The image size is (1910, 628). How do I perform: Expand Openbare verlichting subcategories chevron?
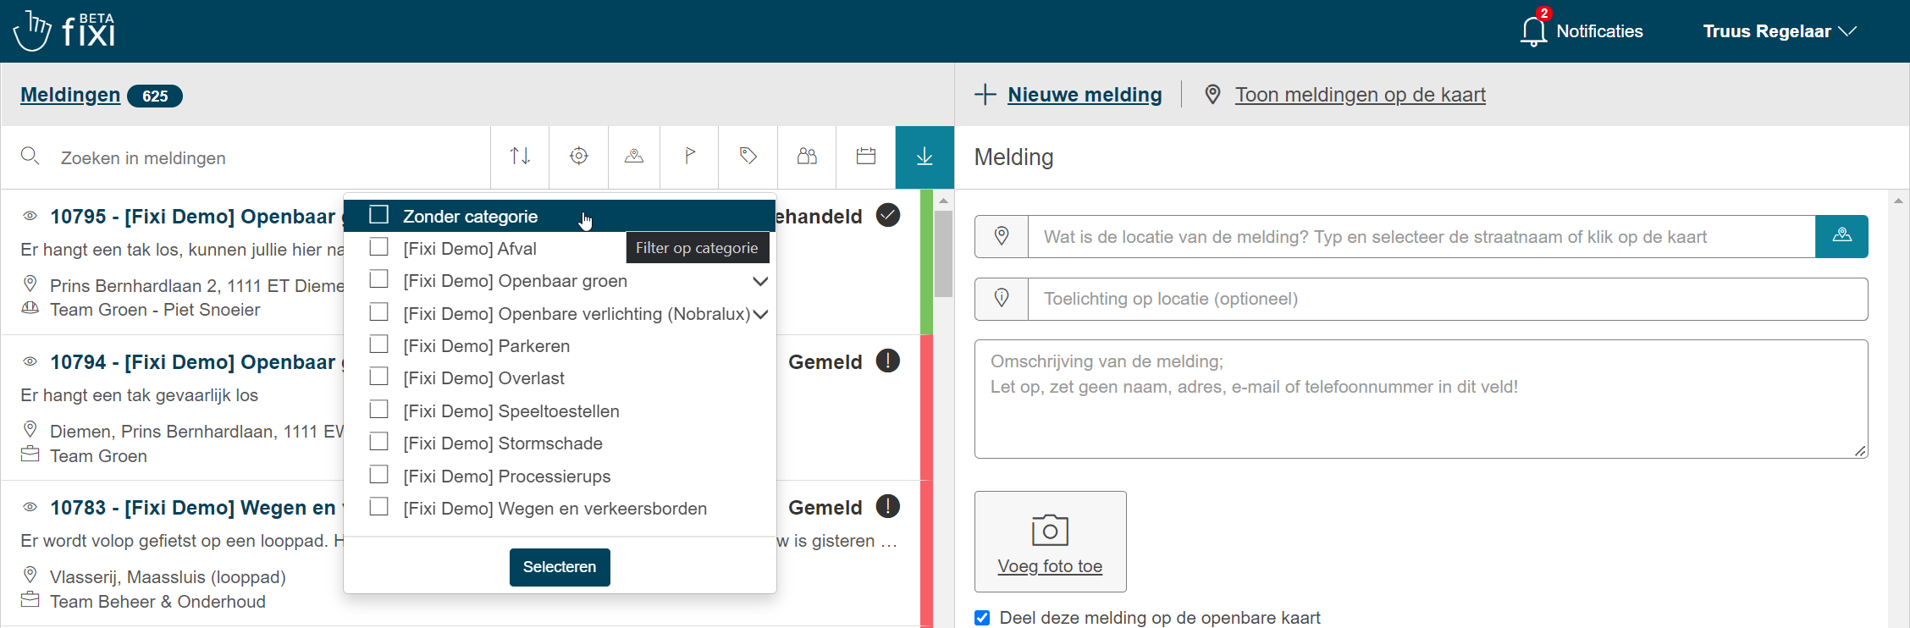coord(760,314)
